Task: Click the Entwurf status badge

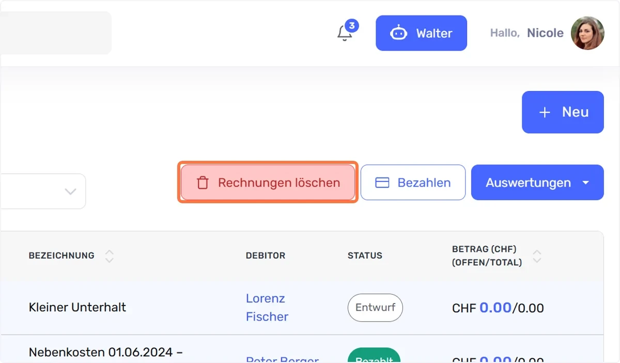Action: (375, 307)
